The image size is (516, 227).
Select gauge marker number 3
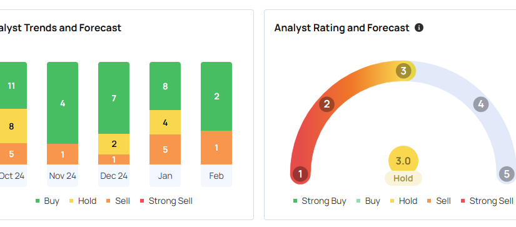coord(403,71)
